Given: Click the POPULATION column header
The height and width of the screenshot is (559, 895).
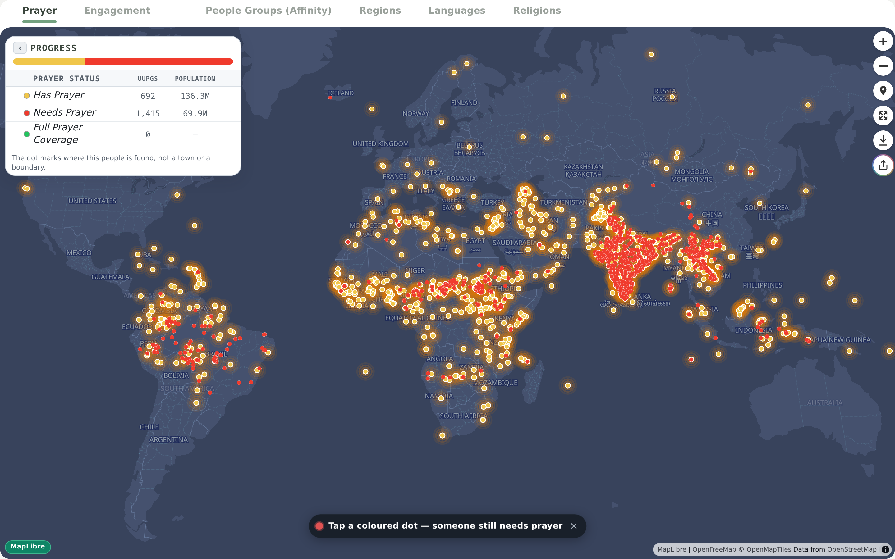Looking at the screenshot, I should click(195, 79).
